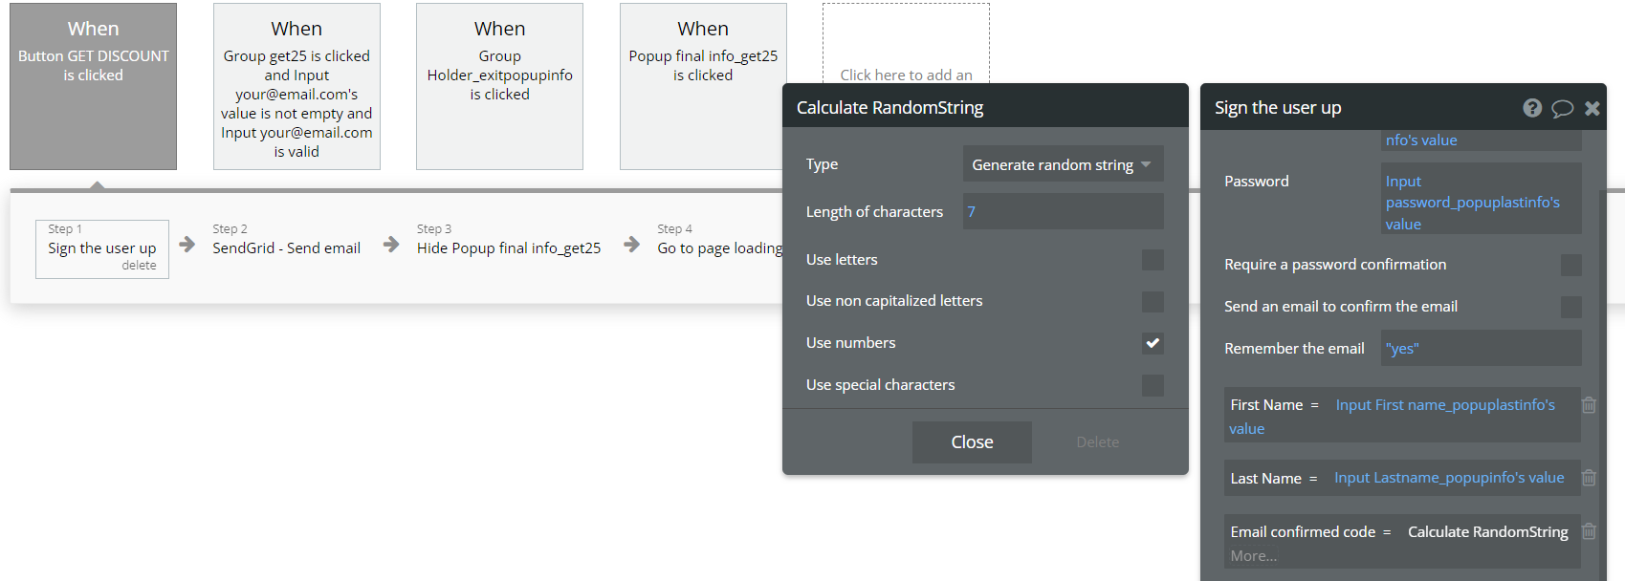Viewport: 1625px width, 581px height.
Task: Open the Type dropdown Generate random string
Action: point(1063,164)
